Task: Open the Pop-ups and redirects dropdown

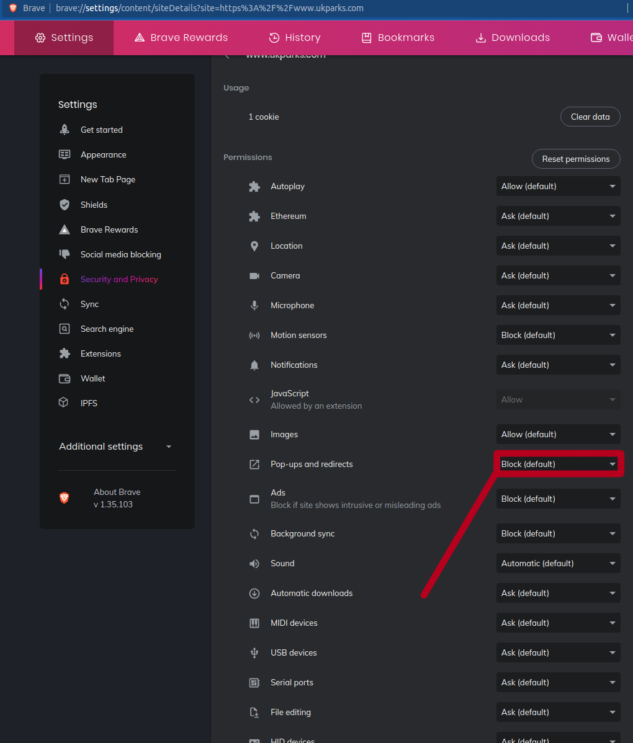Action: [558, 464]
